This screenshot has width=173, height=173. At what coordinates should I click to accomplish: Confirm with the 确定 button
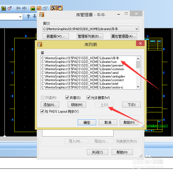pyautogui.click(x=87, y=122)
